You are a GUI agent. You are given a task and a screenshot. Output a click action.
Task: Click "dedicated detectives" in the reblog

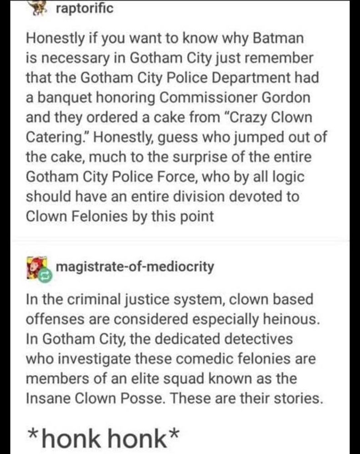pyautogui.click(x=224, y=339)
